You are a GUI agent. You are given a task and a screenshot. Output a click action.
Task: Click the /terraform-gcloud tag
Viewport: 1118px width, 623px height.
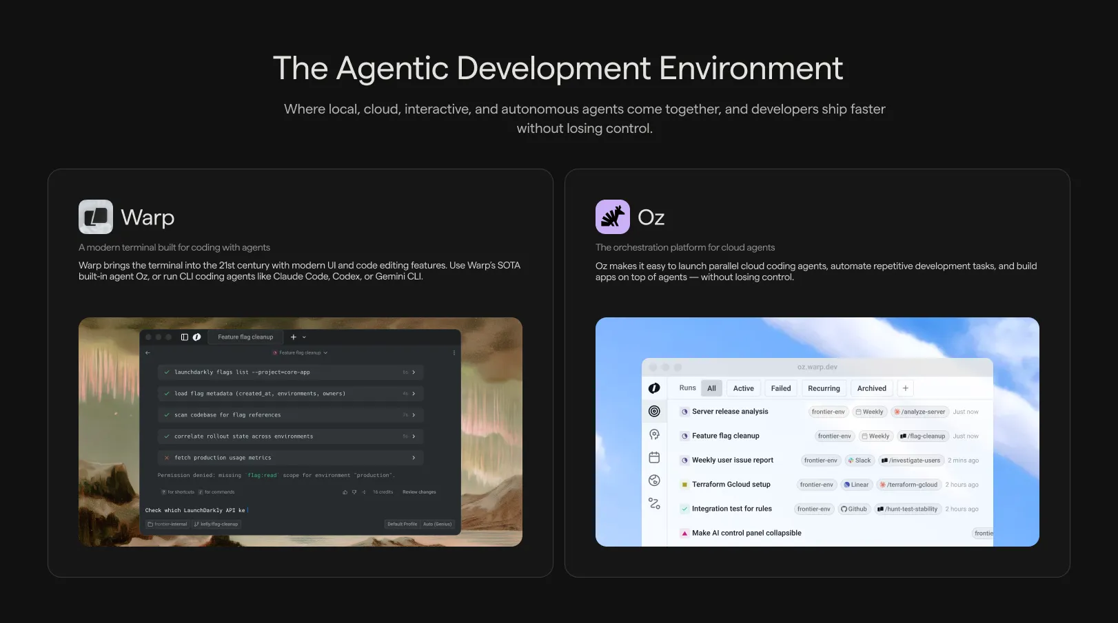coord(908,485)
